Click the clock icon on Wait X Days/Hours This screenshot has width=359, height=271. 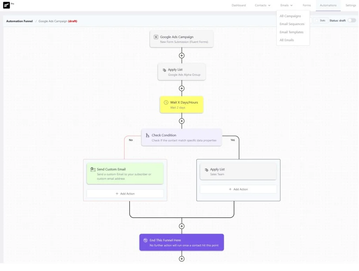pyautogui.click(x=166, y=102)
